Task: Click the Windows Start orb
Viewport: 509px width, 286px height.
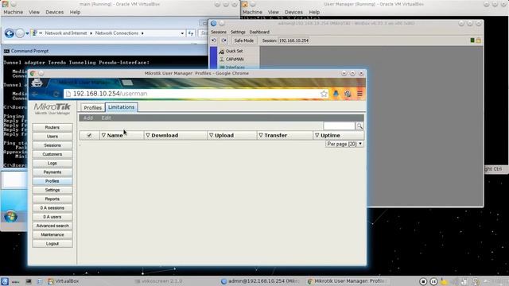Action: [10, 216]
